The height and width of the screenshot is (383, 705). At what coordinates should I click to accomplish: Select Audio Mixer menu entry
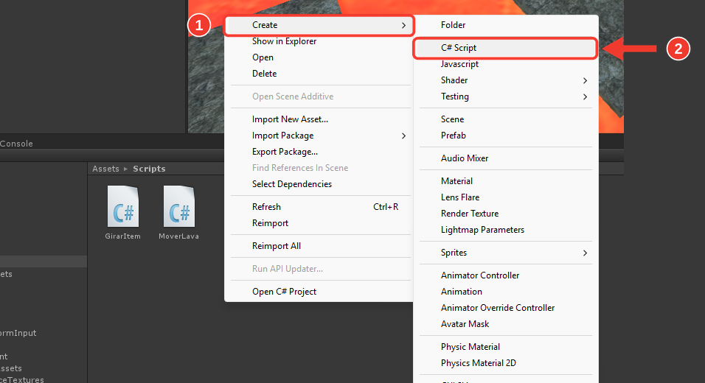point(505,158)
